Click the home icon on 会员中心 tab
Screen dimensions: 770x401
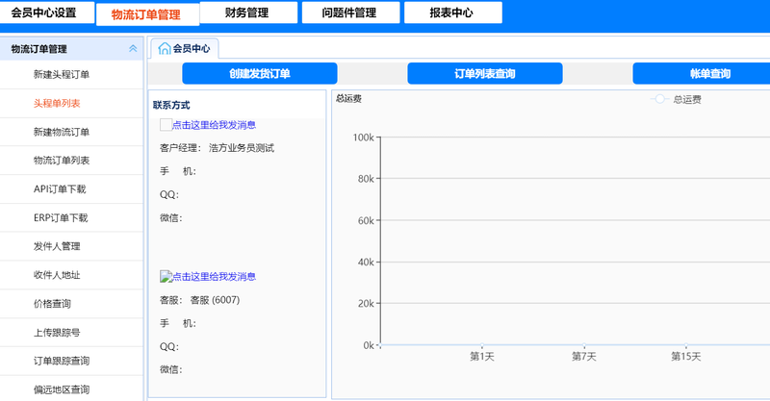tap(165, 48)
